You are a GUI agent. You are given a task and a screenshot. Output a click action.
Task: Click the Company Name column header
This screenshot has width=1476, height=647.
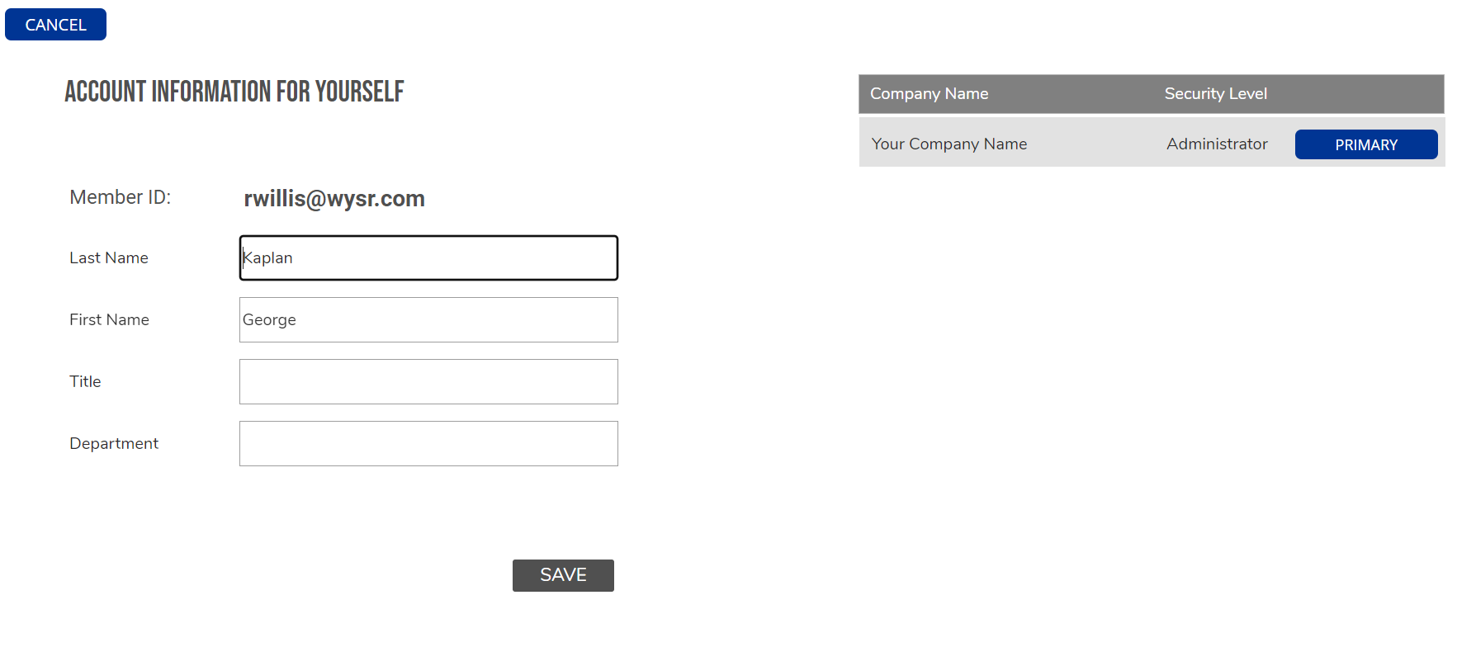tap(929, 94)
